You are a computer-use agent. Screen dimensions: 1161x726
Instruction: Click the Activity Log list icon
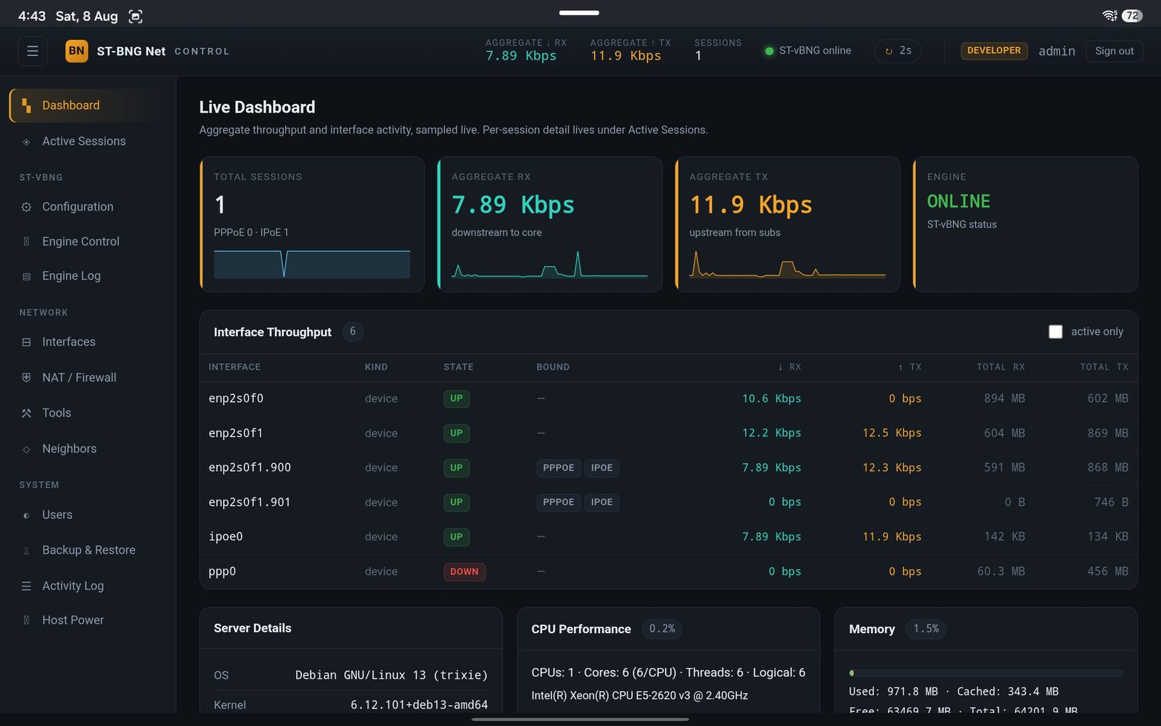[x=26, y=586]
